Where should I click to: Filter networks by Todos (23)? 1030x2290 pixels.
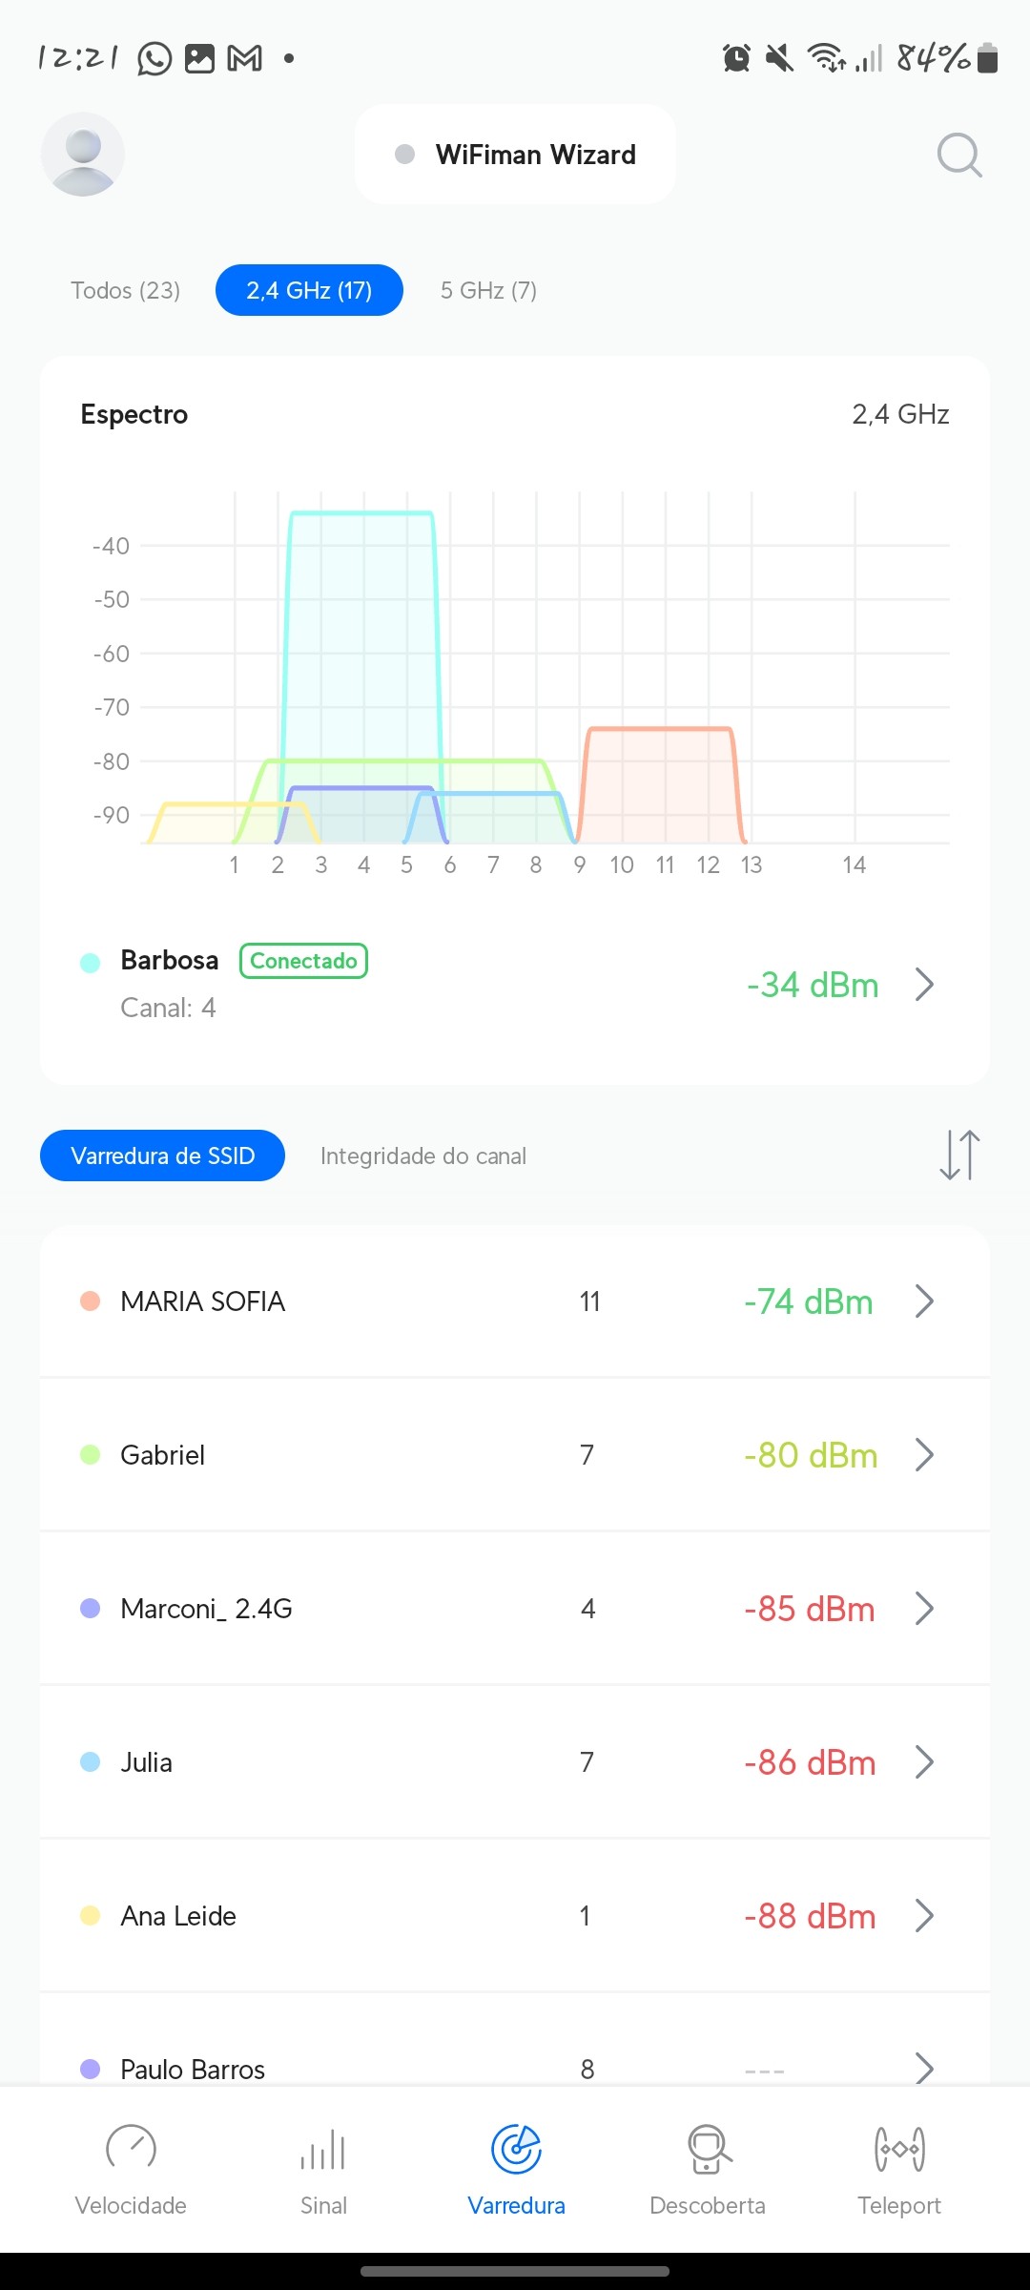126,290
